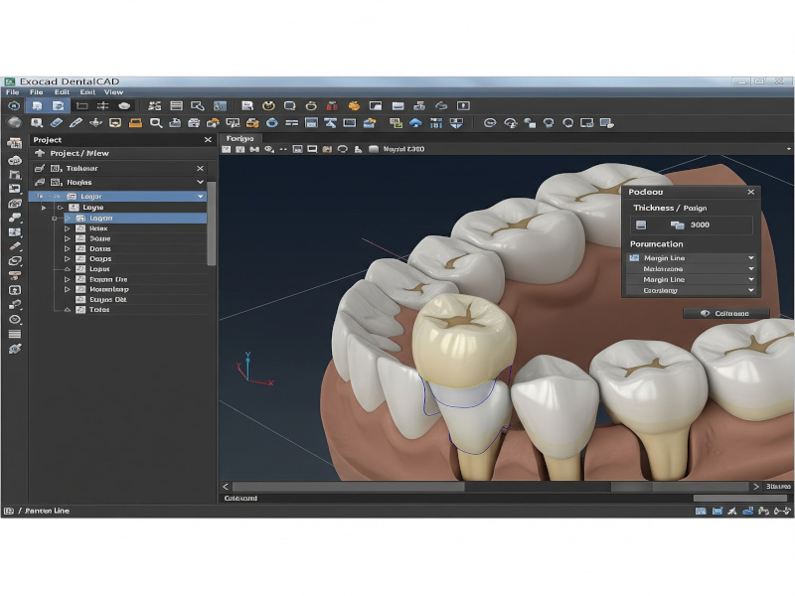Expand the Margin Line dropdown in the right panel
795x596 pixels.
(x=750, y=258)
